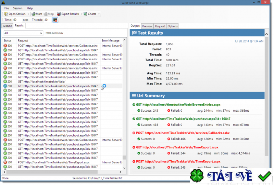Click the Req/Sec value 231.63

[170, 65]
